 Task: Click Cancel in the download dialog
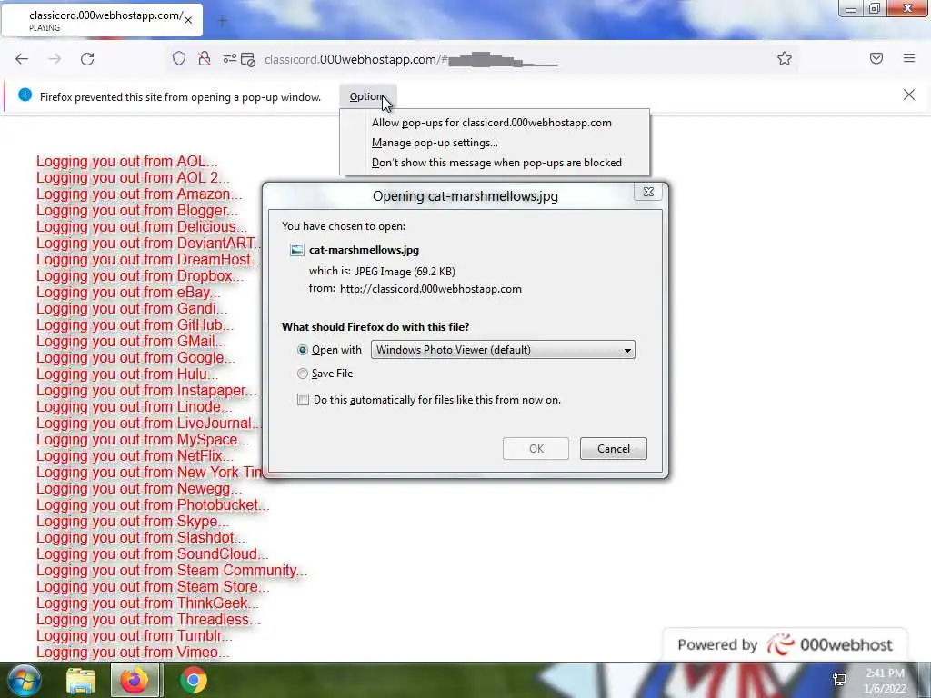click(614, 449)
